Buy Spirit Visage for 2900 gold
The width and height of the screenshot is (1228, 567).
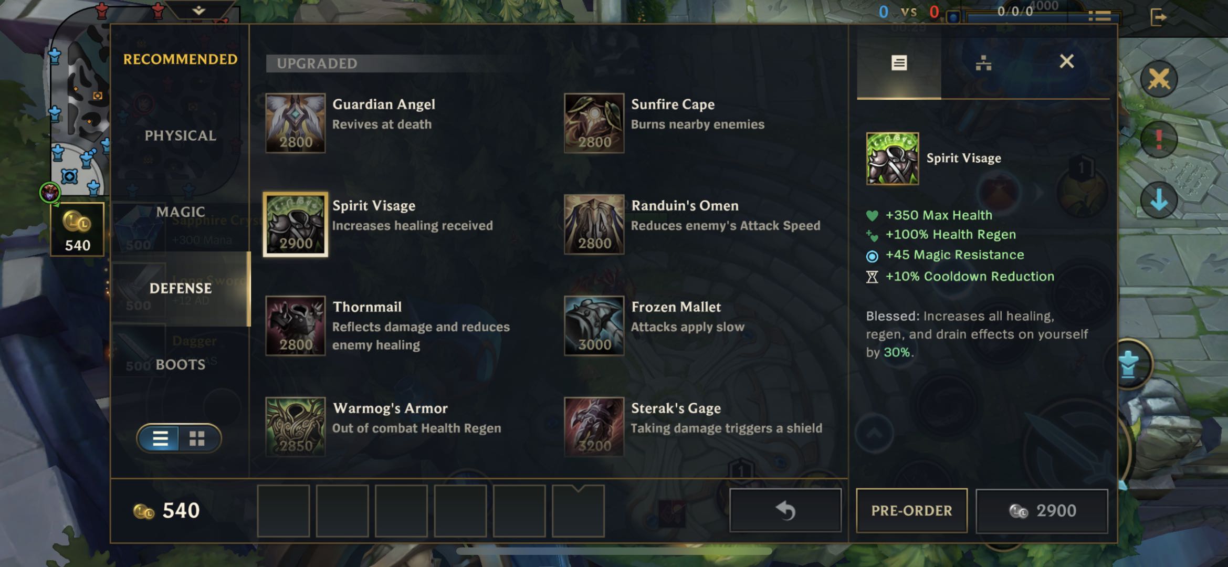coord(1042,510)
